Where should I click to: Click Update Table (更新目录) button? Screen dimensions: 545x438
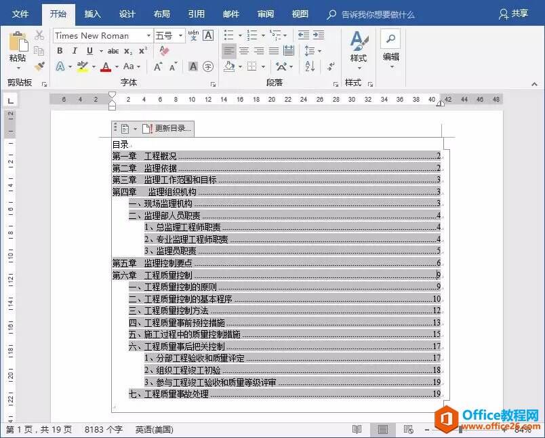[167, 128]
